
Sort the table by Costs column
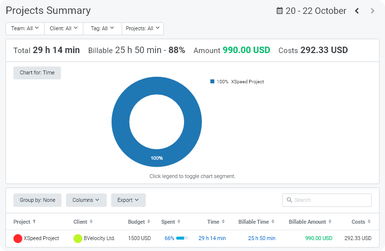tap(369, 222)
